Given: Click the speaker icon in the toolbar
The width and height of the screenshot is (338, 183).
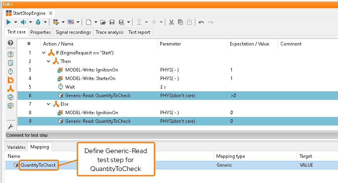Looking at the screenshot, I should pos(23,22).
